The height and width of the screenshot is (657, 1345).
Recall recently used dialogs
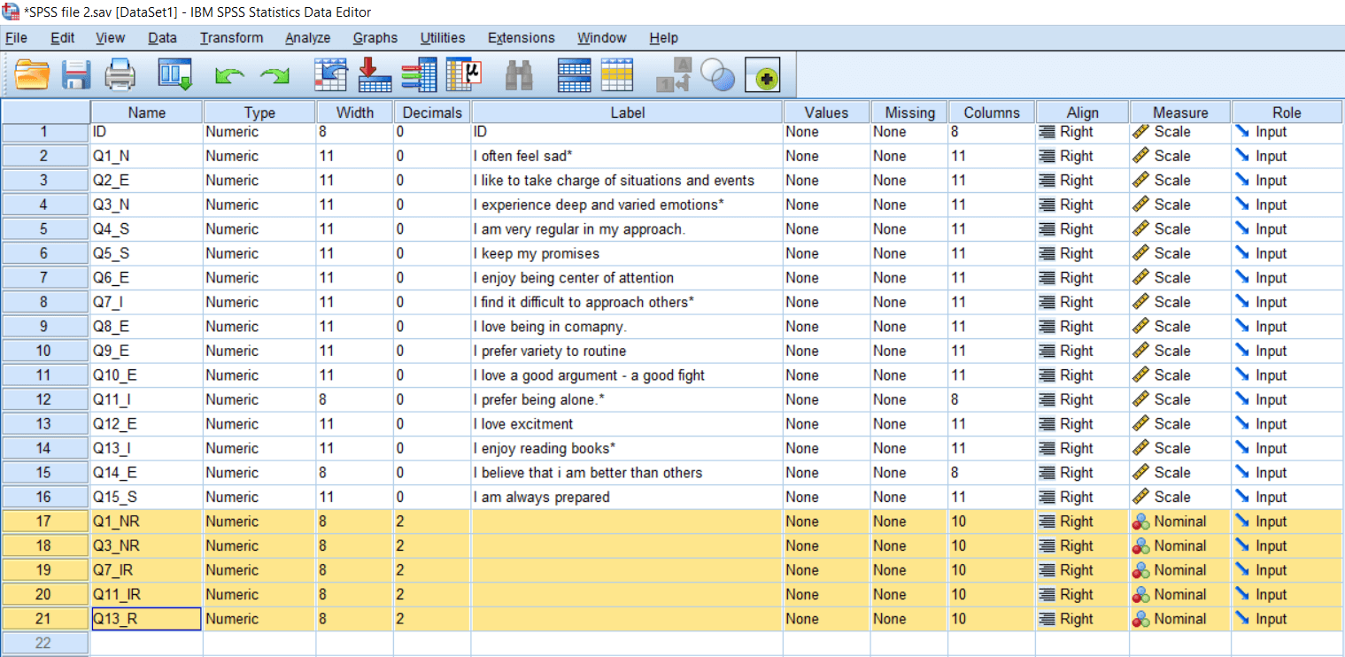click(174, 74)
